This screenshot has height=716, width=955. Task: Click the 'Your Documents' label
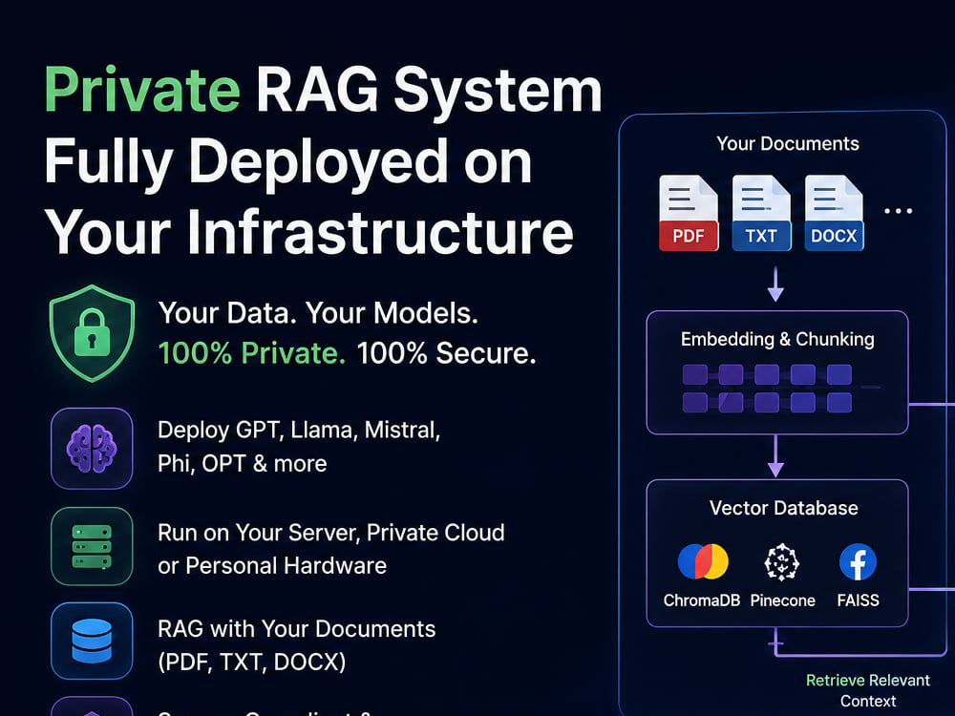(788, 144)
